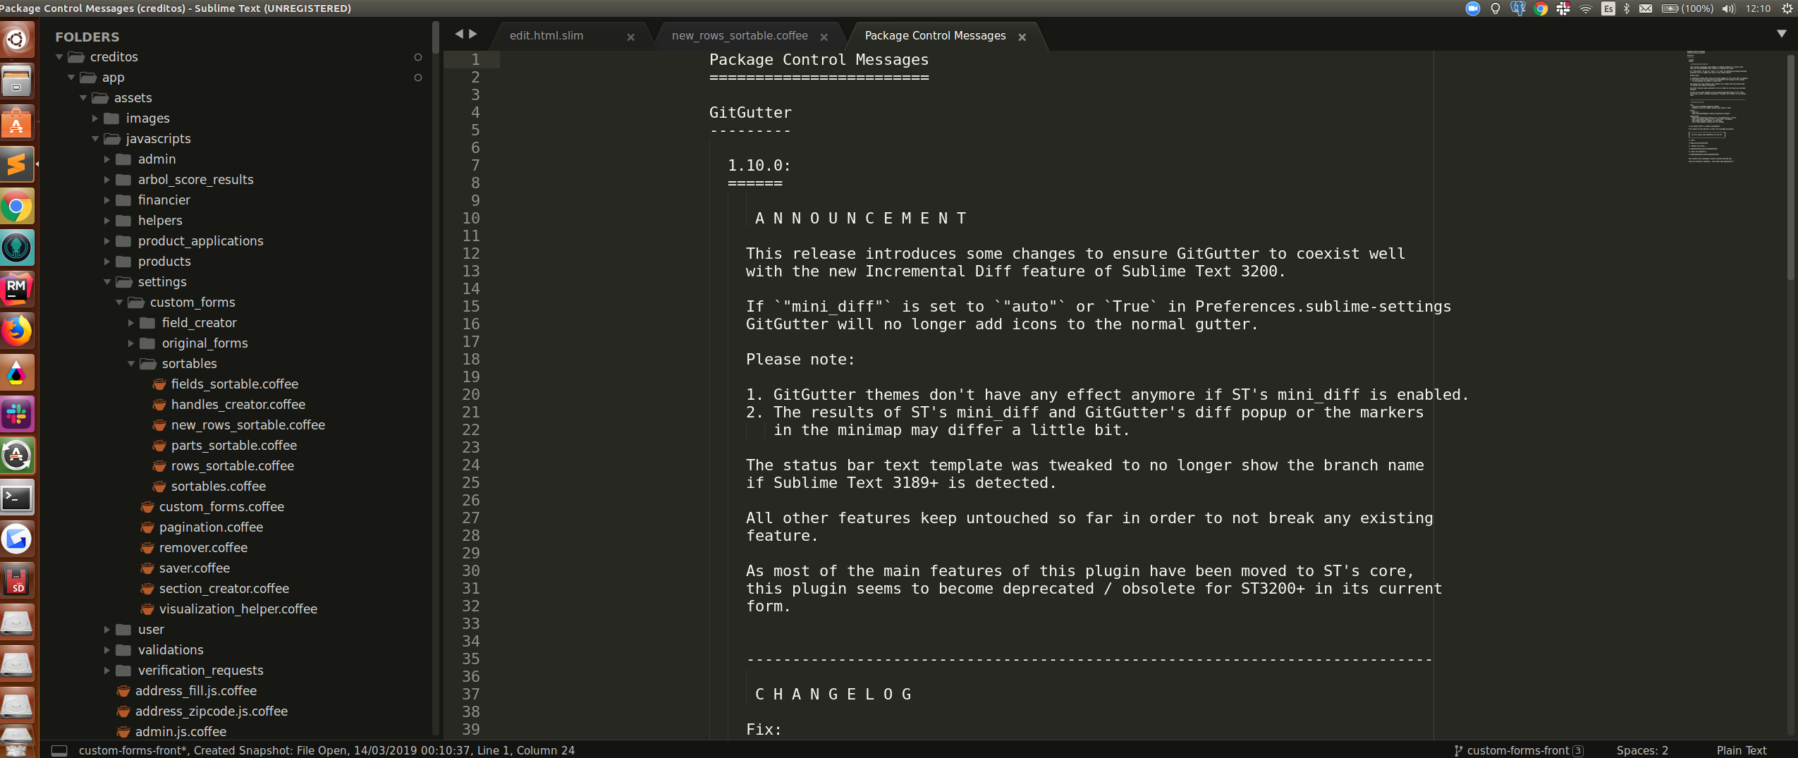Collapse the sortables folder
Screen dimensions: 1798x758
[x=131, y=364]
